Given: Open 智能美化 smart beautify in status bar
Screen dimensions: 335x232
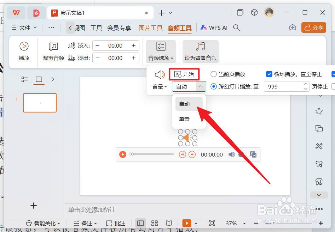Looking at the screenshot, I should click(x=42, y=223).
